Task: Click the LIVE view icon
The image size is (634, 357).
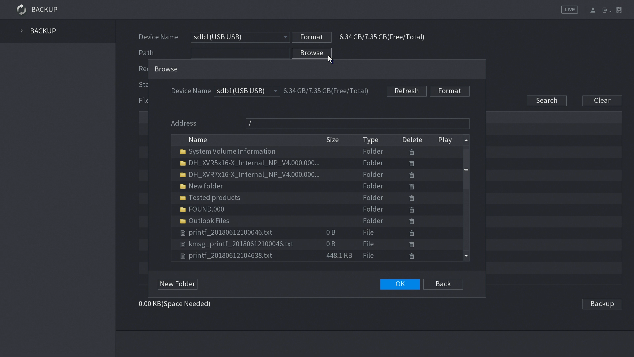Action: (569, 10)
